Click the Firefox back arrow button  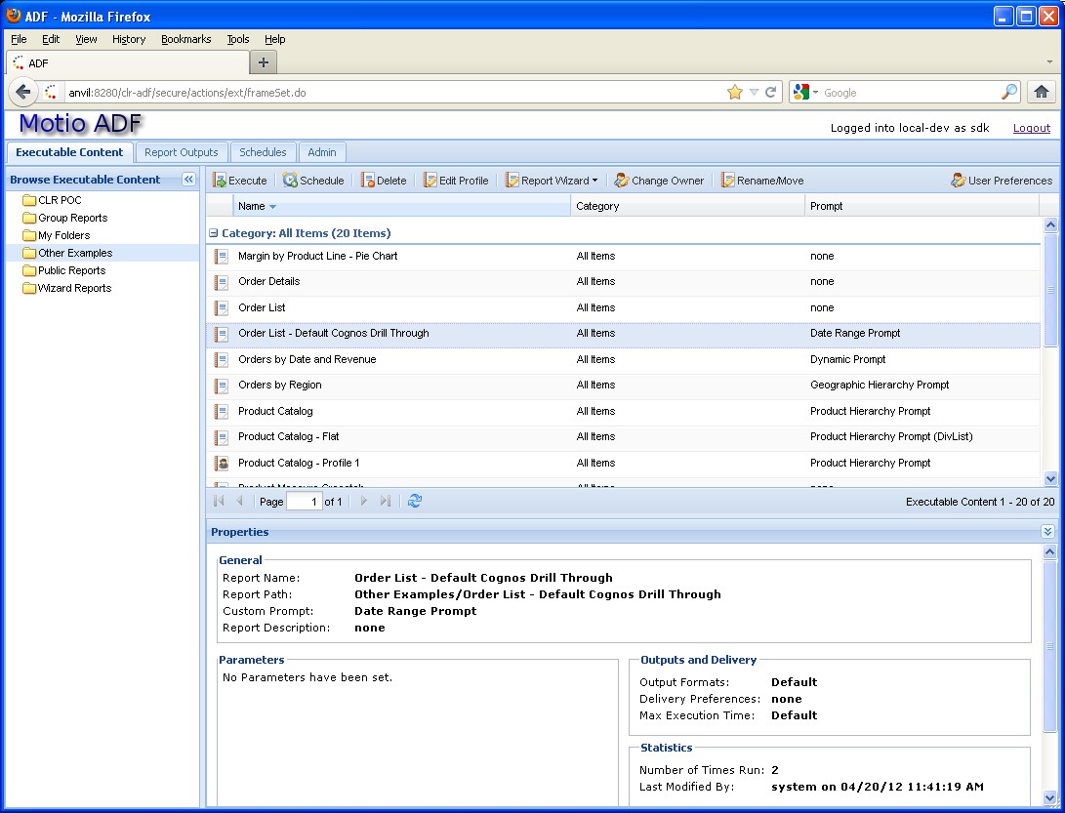(23, 92)
